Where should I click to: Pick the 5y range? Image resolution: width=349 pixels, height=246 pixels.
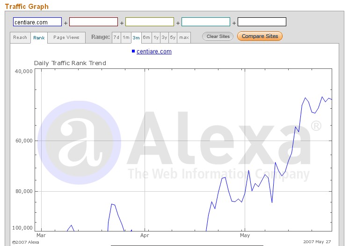(x=173, y=37)
